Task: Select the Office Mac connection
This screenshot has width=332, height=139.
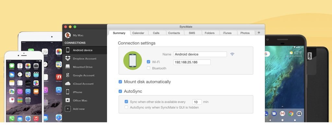Action: [x=85, y=100]
